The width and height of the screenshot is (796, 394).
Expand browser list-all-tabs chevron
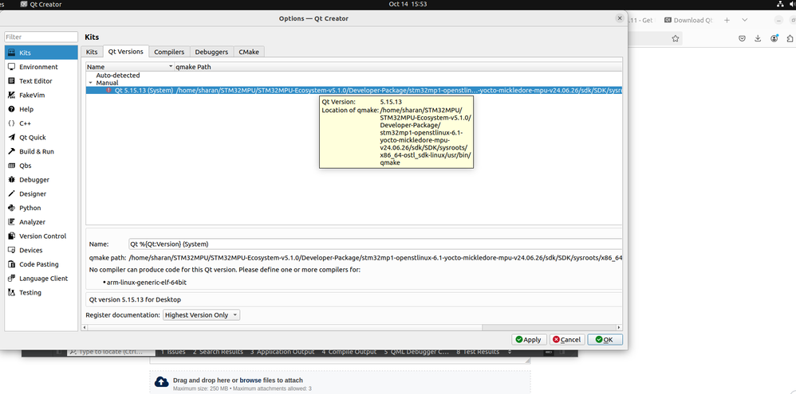pyautogui.click(x=745, y=20)
